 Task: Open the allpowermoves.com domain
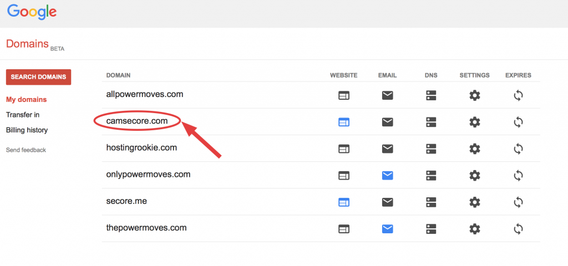pos(145,94)
